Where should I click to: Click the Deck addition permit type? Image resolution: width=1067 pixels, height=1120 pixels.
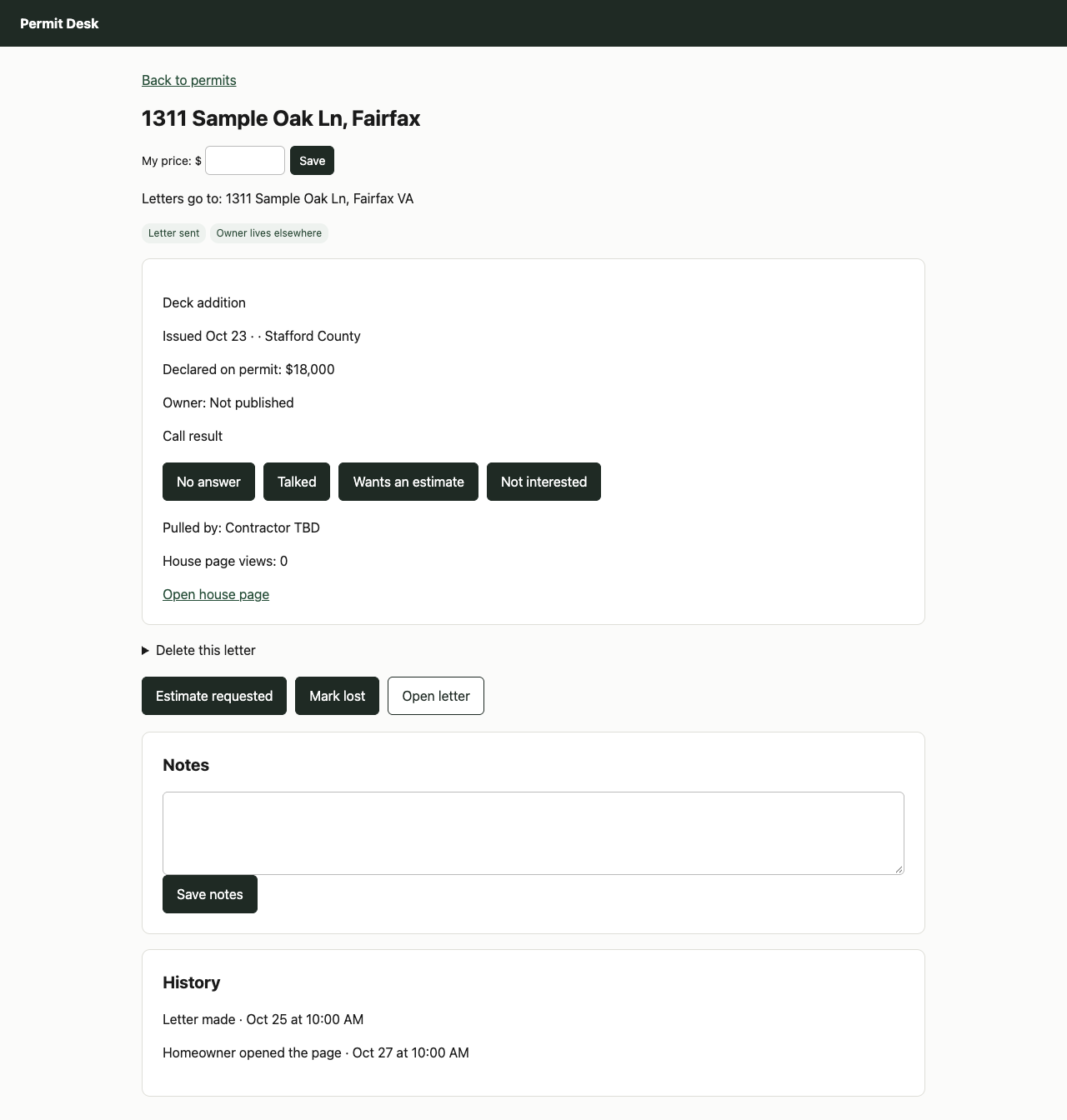[204, 302]
